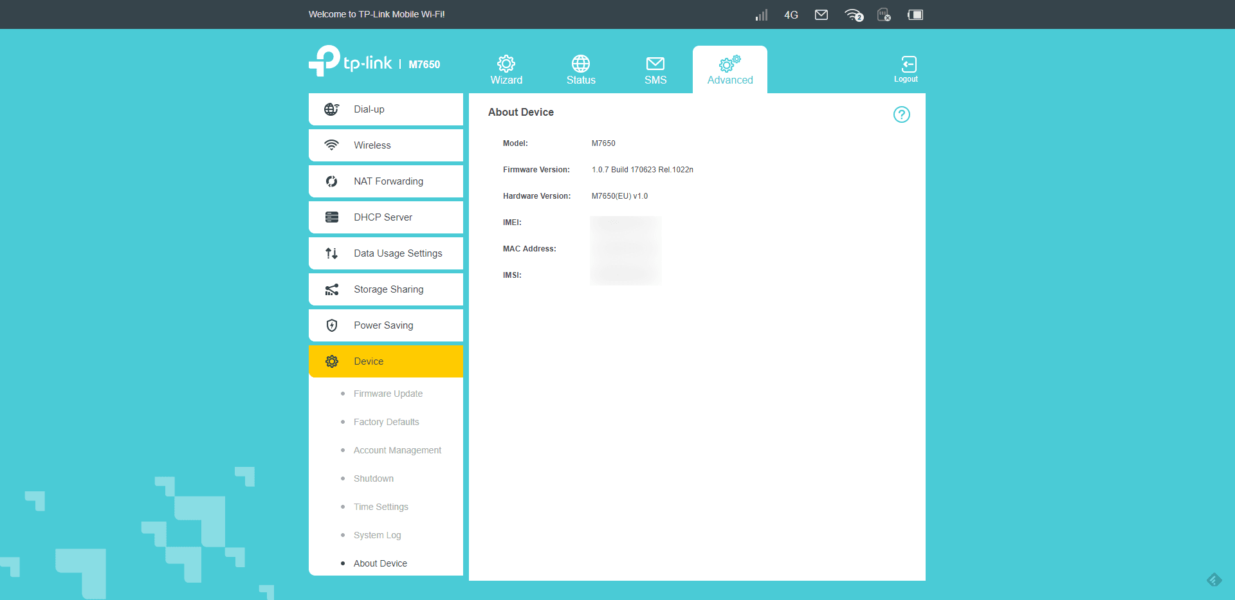Select About Device submenu item
Screen dimensions: 1235x600
(x=380, y=563)
